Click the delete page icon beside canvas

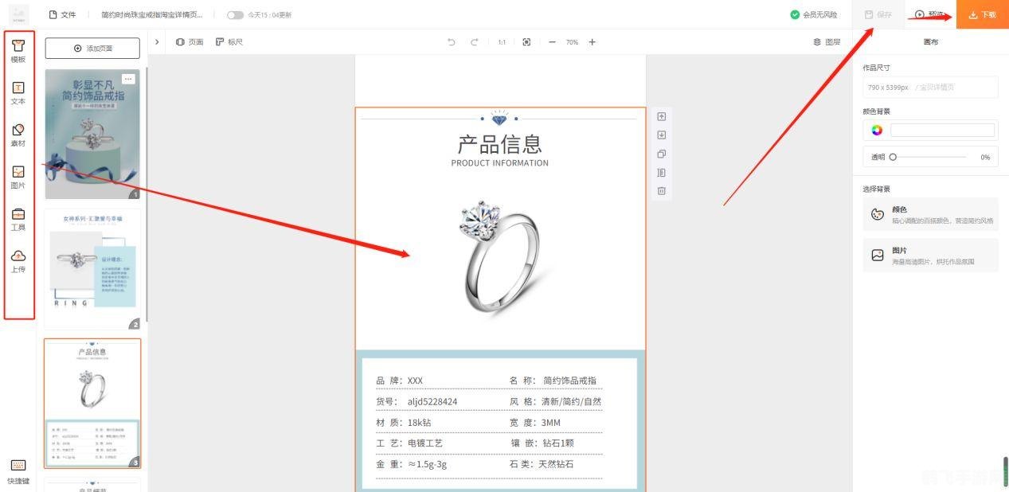(x=661, y=190)
